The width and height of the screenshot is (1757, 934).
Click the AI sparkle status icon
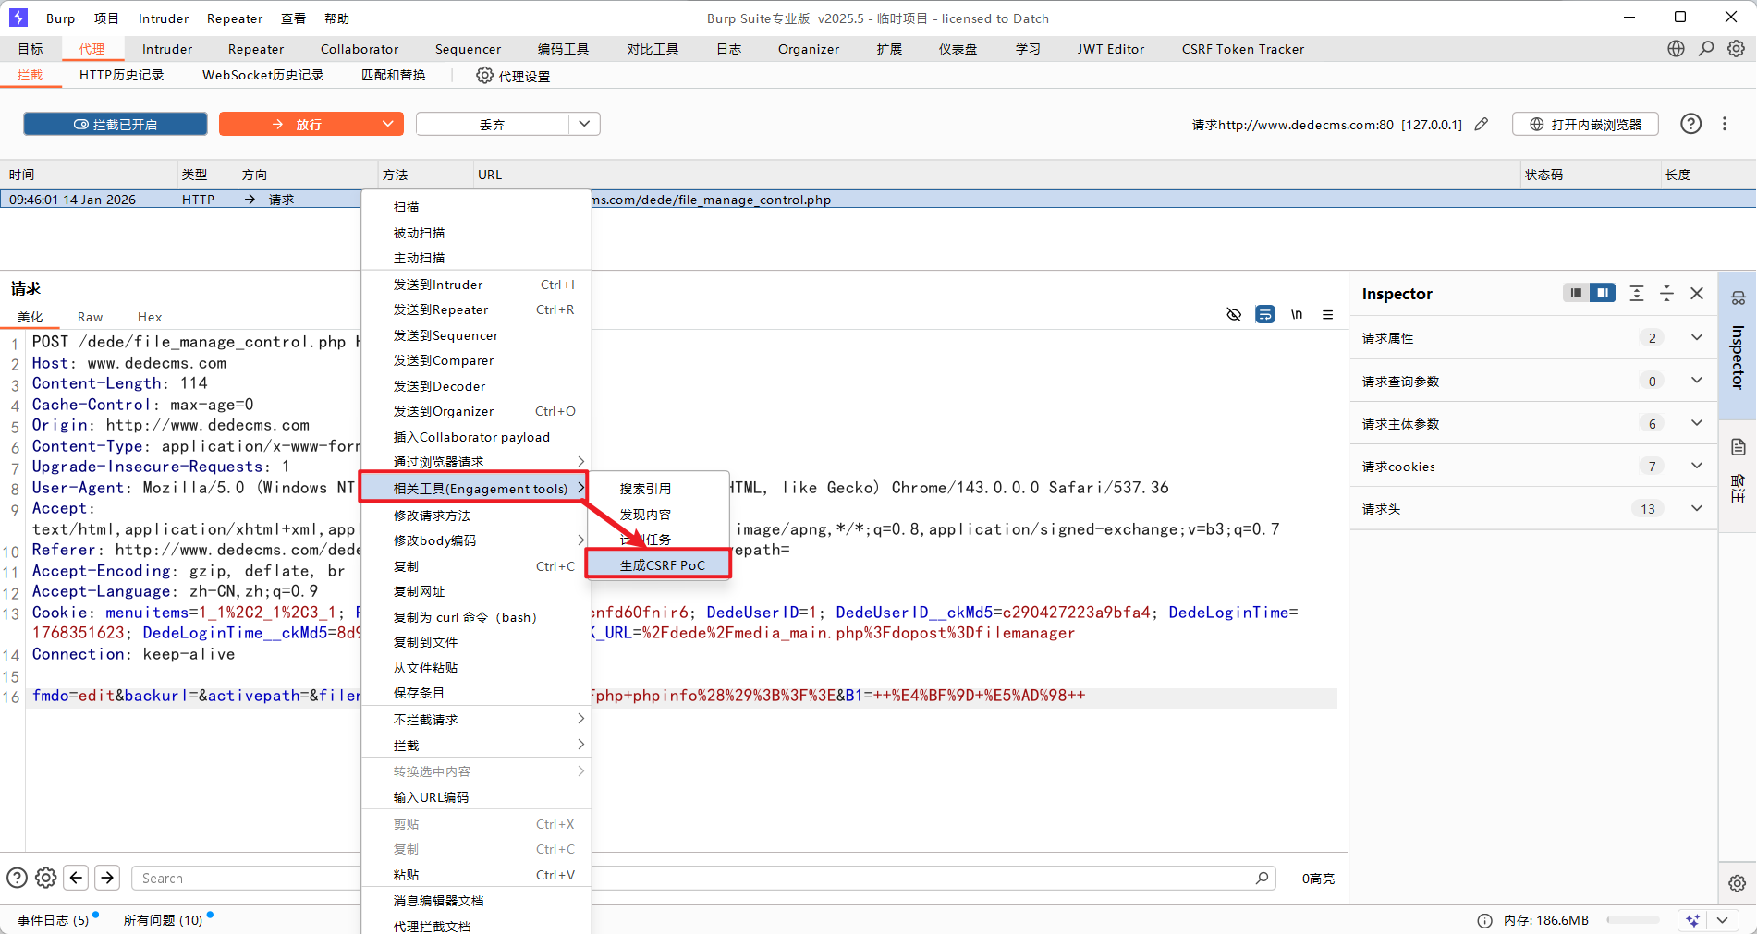tap(1692, 920)
